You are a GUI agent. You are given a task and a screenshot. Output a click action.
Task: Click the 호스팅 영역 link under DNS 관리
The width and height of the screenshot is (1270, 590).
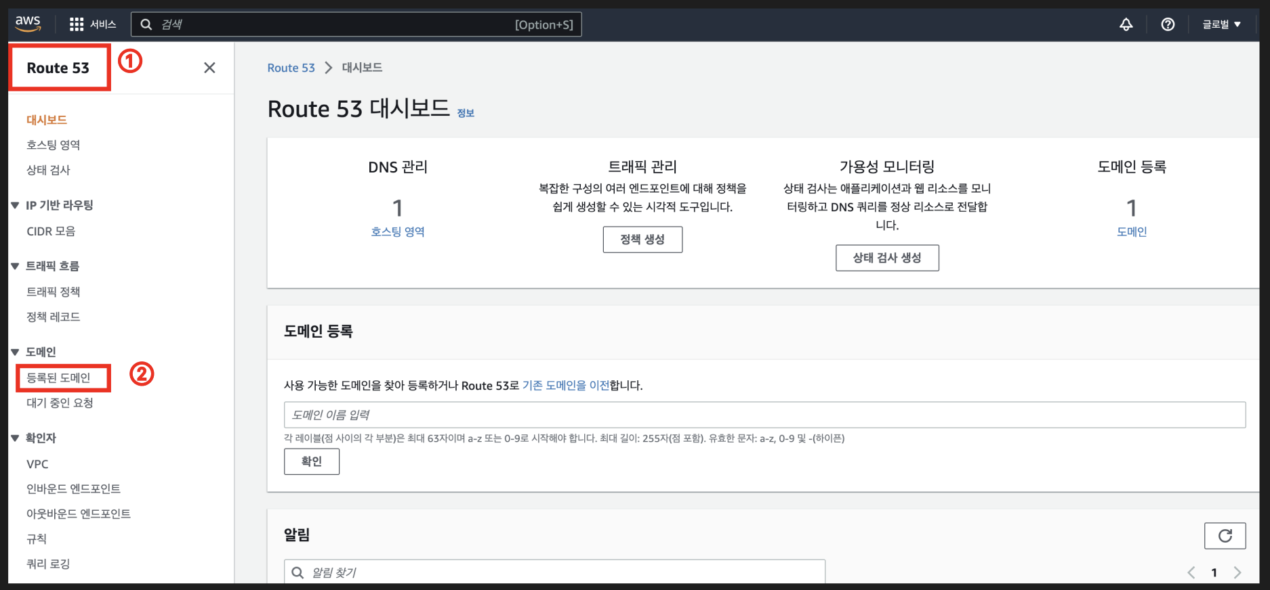pos(398,231)
